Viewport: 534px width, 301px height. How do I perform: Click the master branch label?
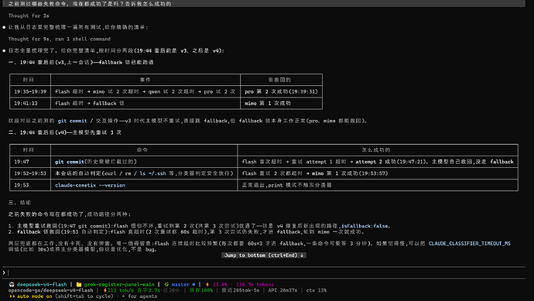(180, 284)
